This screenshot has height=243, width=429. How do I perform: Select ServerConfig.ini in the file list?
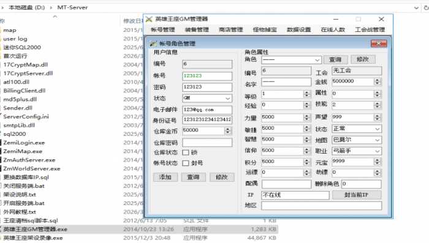pos(26,117)
